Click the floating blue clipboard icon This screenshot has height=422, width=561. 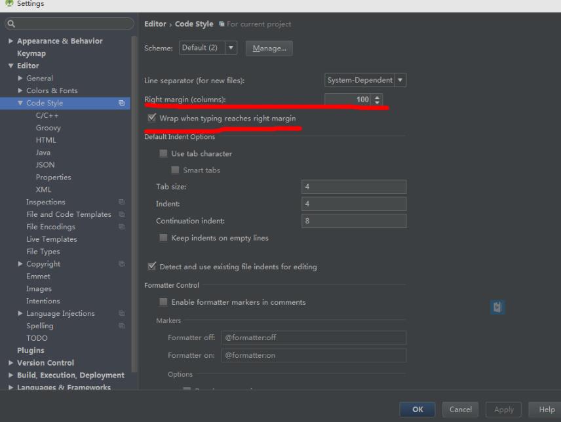tap(496, 307)
